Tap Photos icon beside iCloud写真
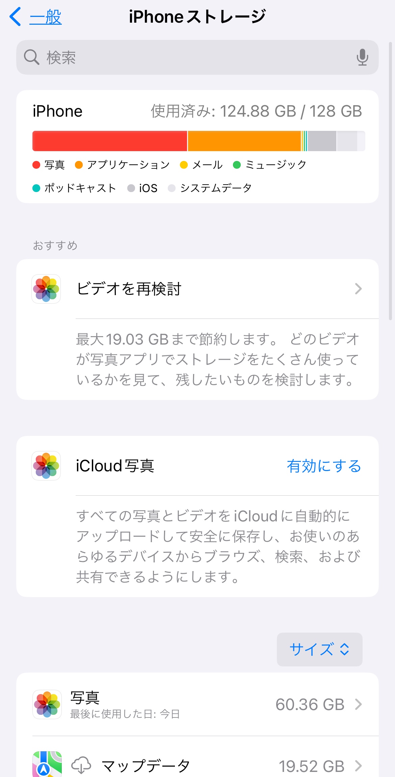395x777 pixels. (x=46, y=466)
